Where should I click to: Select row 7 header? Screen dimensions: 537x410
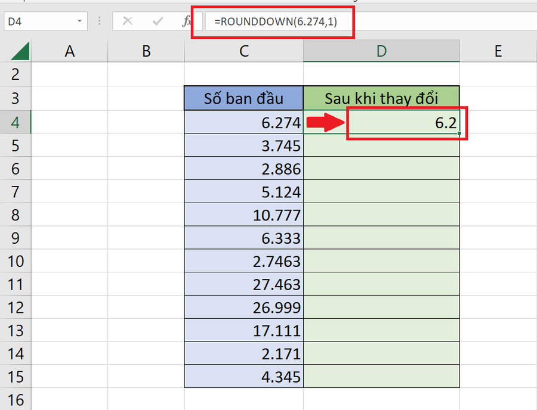coord(16,191)
